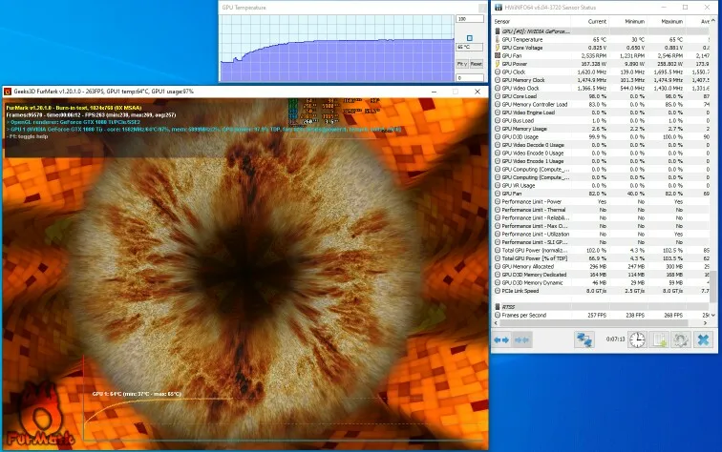722x452 pixels.
Task: Click the circle icon beside GPU Clock
Action: (x=498, y=72)
